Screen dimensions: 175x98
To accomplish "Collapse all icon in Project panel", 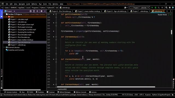I will pos(37,11).
